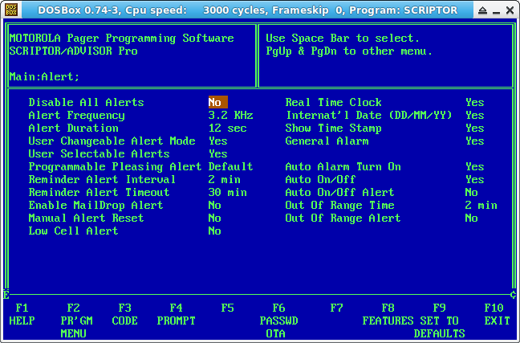Select the Alert Duration label
The width and height of the screenshot is (520, 343).
coord(73,129)
